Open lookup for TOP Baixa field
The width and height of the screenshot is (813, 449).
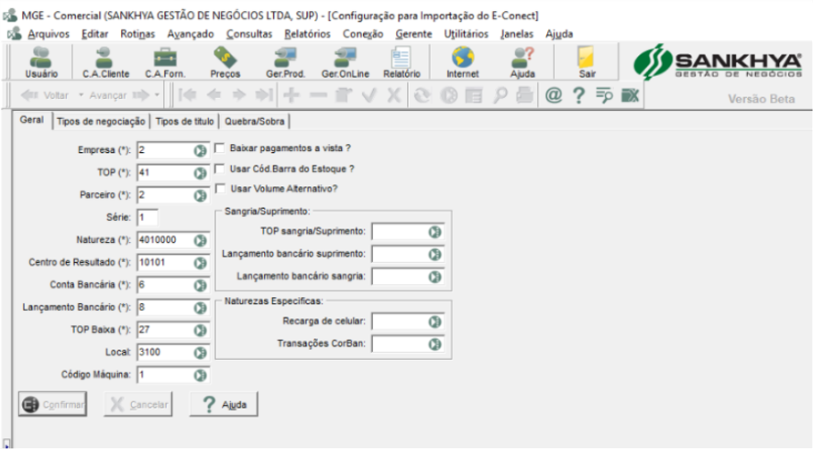(200, 330)
